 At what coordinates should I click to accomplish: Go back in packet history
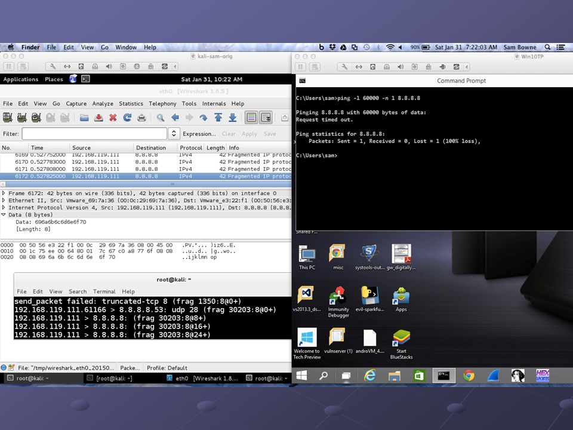click(175, 118)
